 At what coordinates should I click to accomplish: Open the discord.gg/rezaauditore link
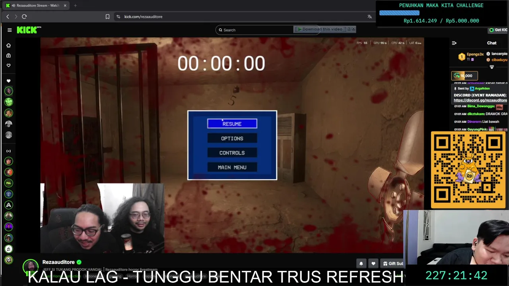[x=480, y=100]
